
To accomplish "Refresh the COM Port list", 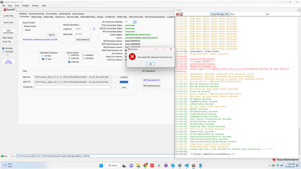I will tap(94, 29).
